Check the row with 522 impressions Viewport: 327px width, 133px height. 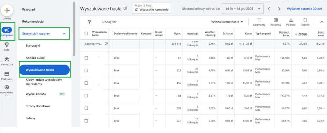click(86, 70)
